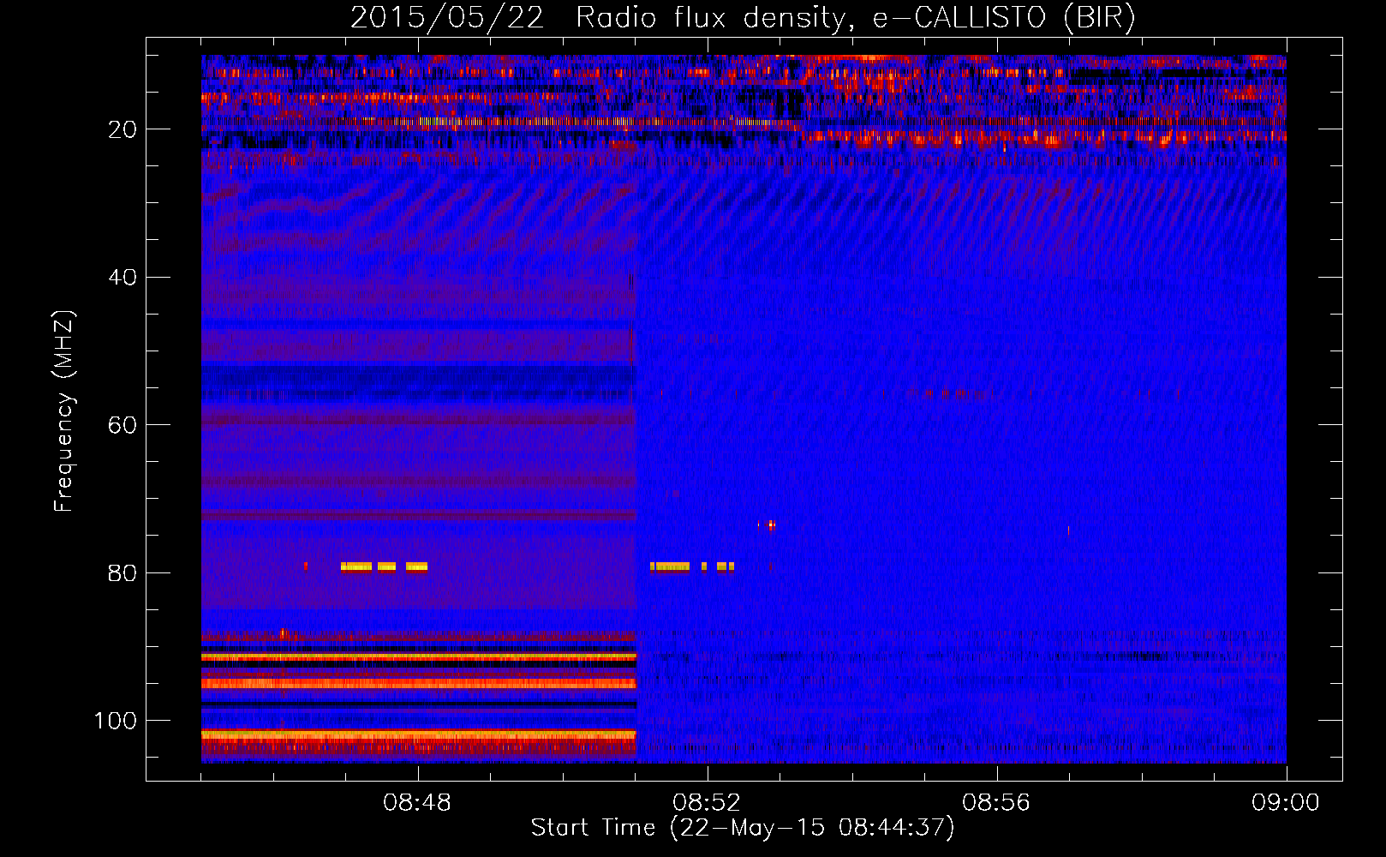Click the 'Start Time (22-May-15 08:44:37)' axis label
The width and height of the screenshot is (1386, 857).
tap(742, 828)
